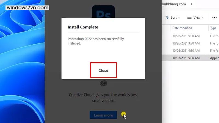Sort files by Date modified column

point(182,28)
